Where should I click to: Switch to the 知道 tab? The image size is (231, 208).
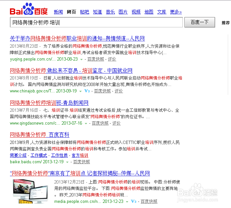coord(97,12)
